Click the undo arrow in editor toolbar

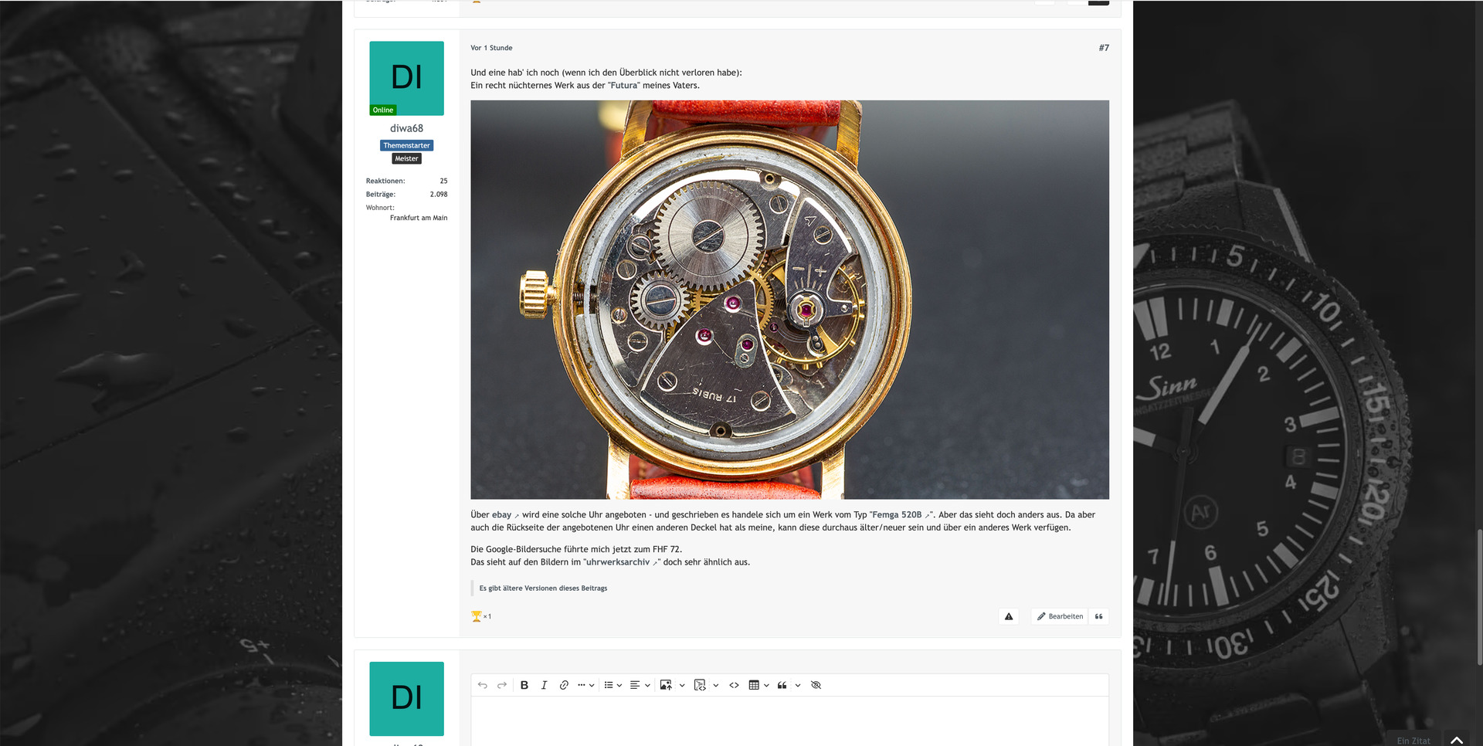click(x=483, y=685)
